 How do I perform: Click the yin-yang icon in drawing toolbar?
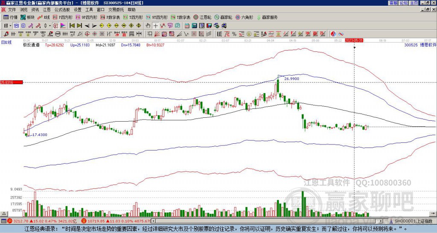[x=333, y=34]
